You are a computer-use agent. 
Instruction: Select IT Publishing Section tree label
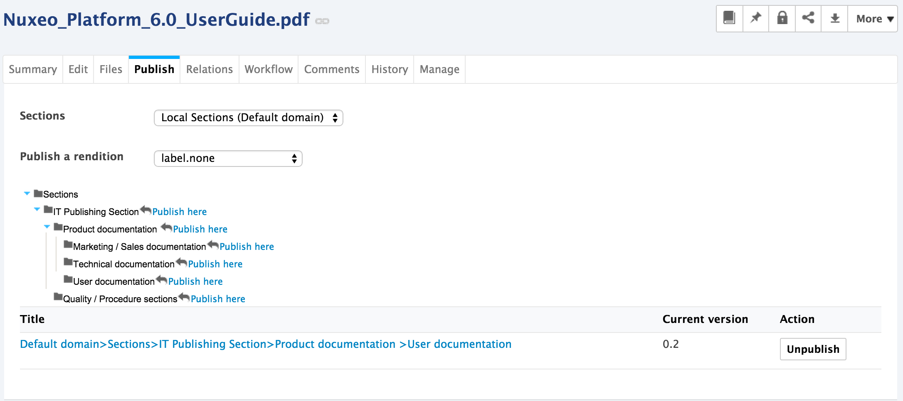[x=96, y=212]
